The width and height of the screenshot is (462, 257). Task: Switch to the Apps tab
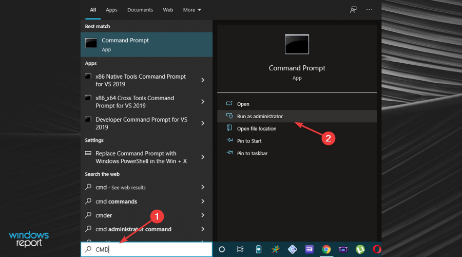(111, 10)
